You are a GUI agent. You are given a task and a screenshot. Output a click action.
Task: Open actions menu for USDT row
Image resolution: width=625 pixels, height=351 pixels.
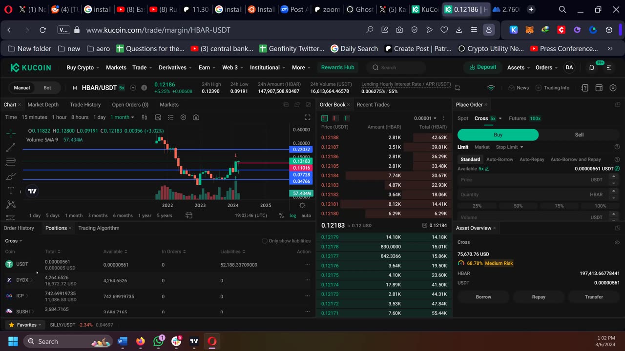(x=307, y=264)
